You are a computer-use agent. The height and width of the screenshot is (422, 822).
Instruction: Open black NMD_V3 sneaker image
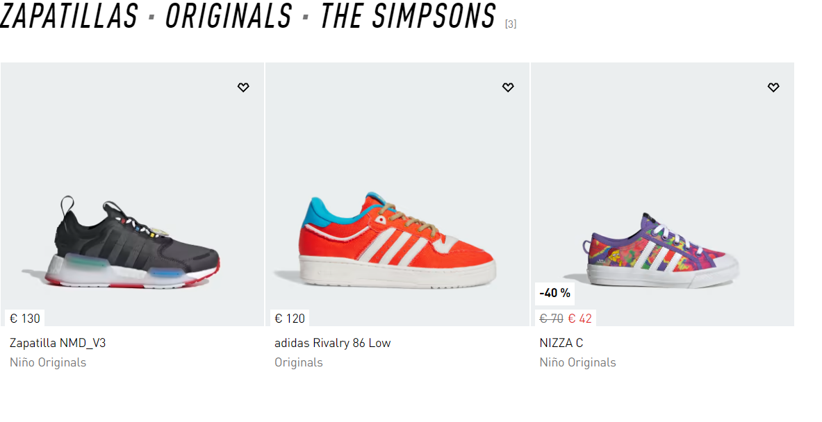(x=132, y=243)
